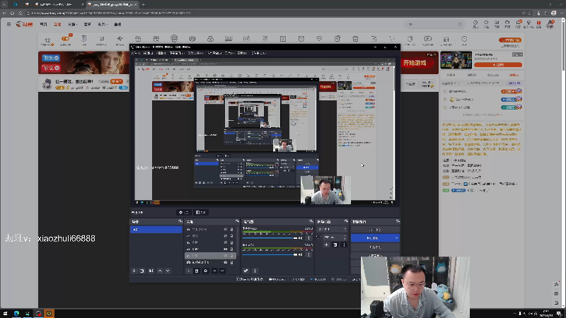Click the top button in OBS Controls panel
The height and width of the screenshot is (318, 566).
pyautogui.click(x=376, y=229)
